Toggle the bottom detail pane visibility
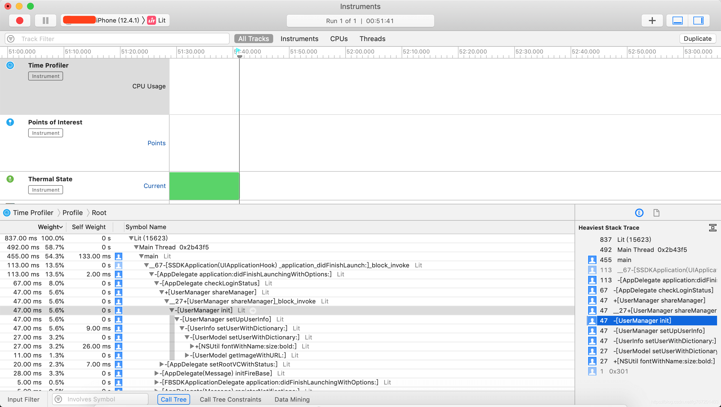 click(x=677, y=21)
